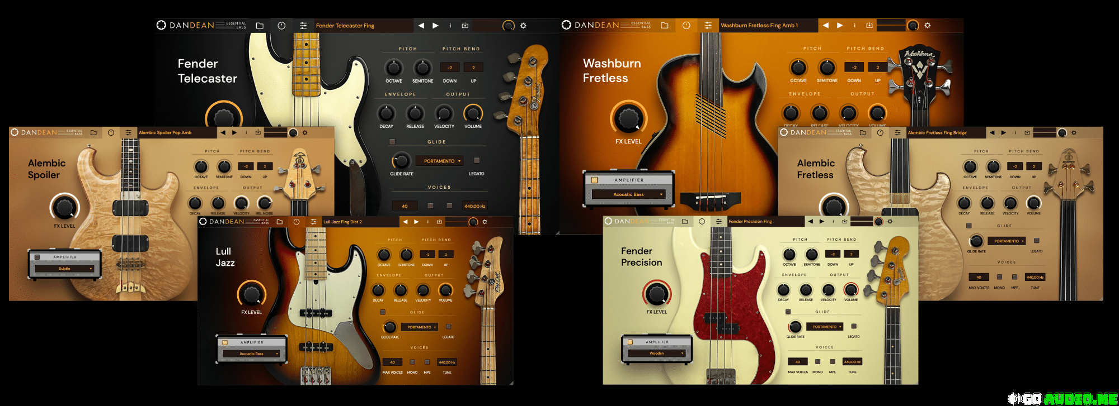The image size is (1119, 406).
Task: Open settings gear in Fender Precision window
Action: 890,221
